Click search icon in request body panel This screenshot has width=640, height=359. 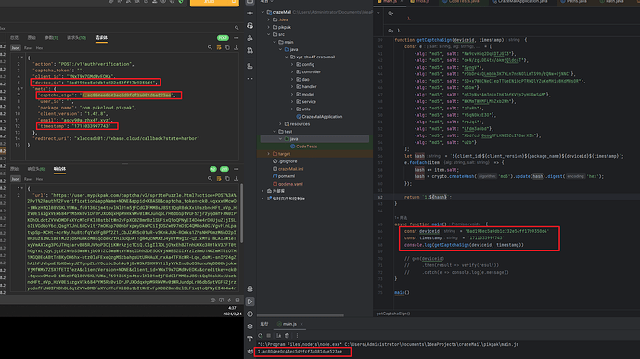(210, 48)
